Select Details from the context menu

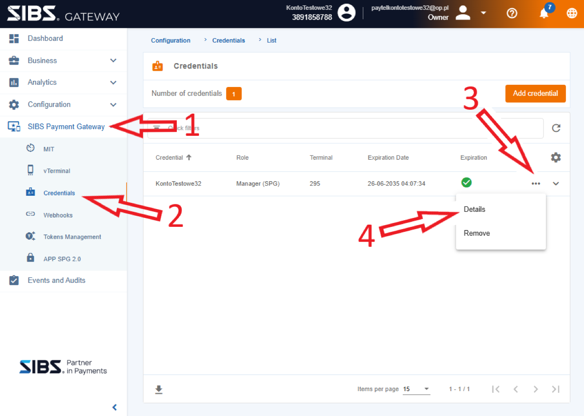[x=474, y=210]
